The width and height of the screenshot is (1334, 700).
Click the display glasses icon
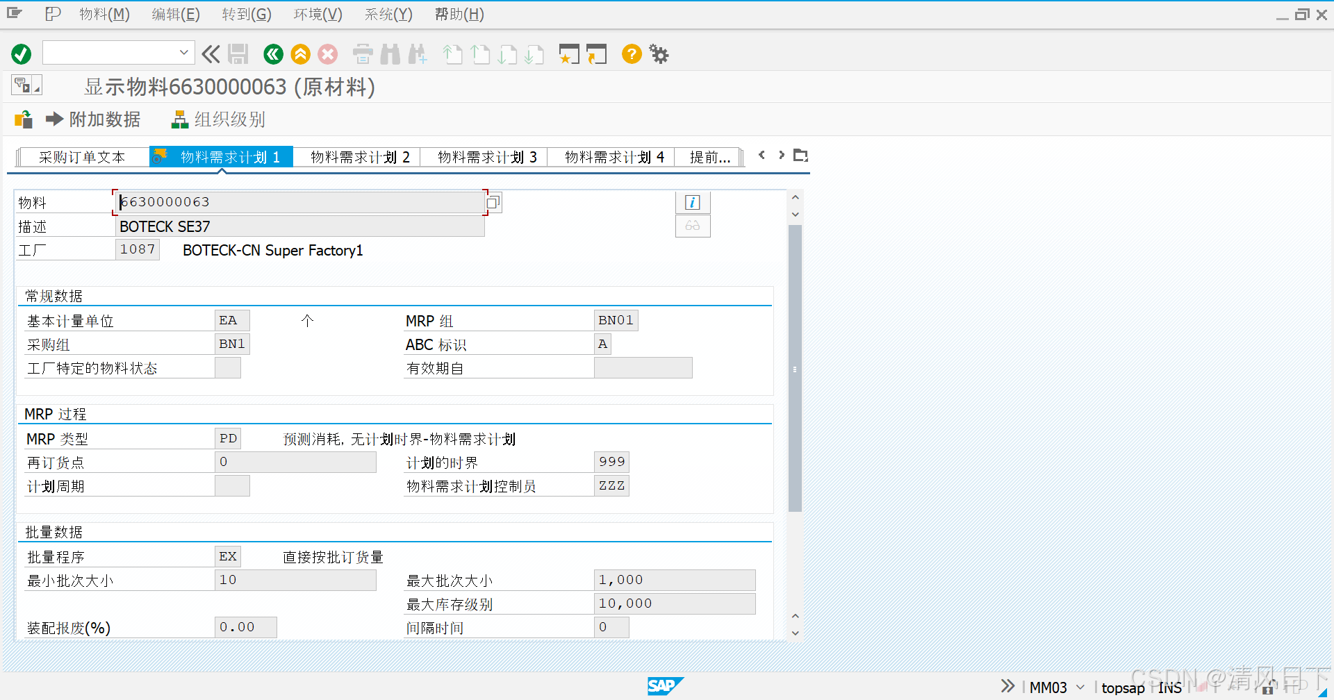pyautogui.click(x=692, y=226)
